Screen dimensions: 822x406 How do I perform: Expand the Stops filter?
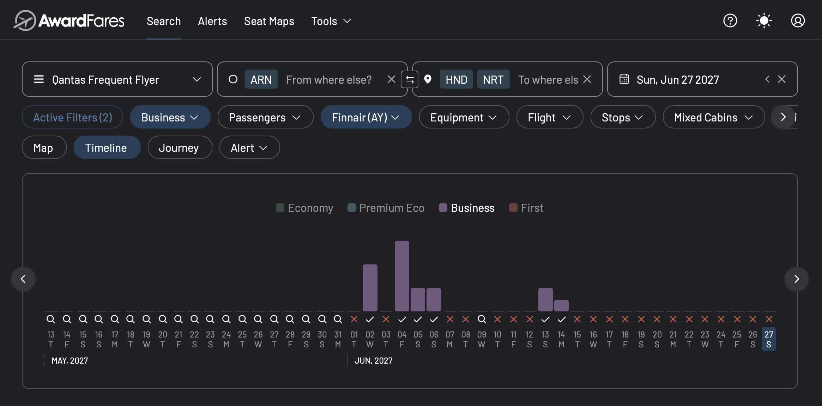click(623, 117)
